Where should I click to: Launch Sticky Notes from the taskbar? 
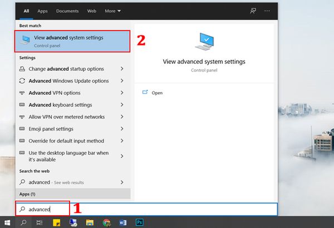(56, 222)
